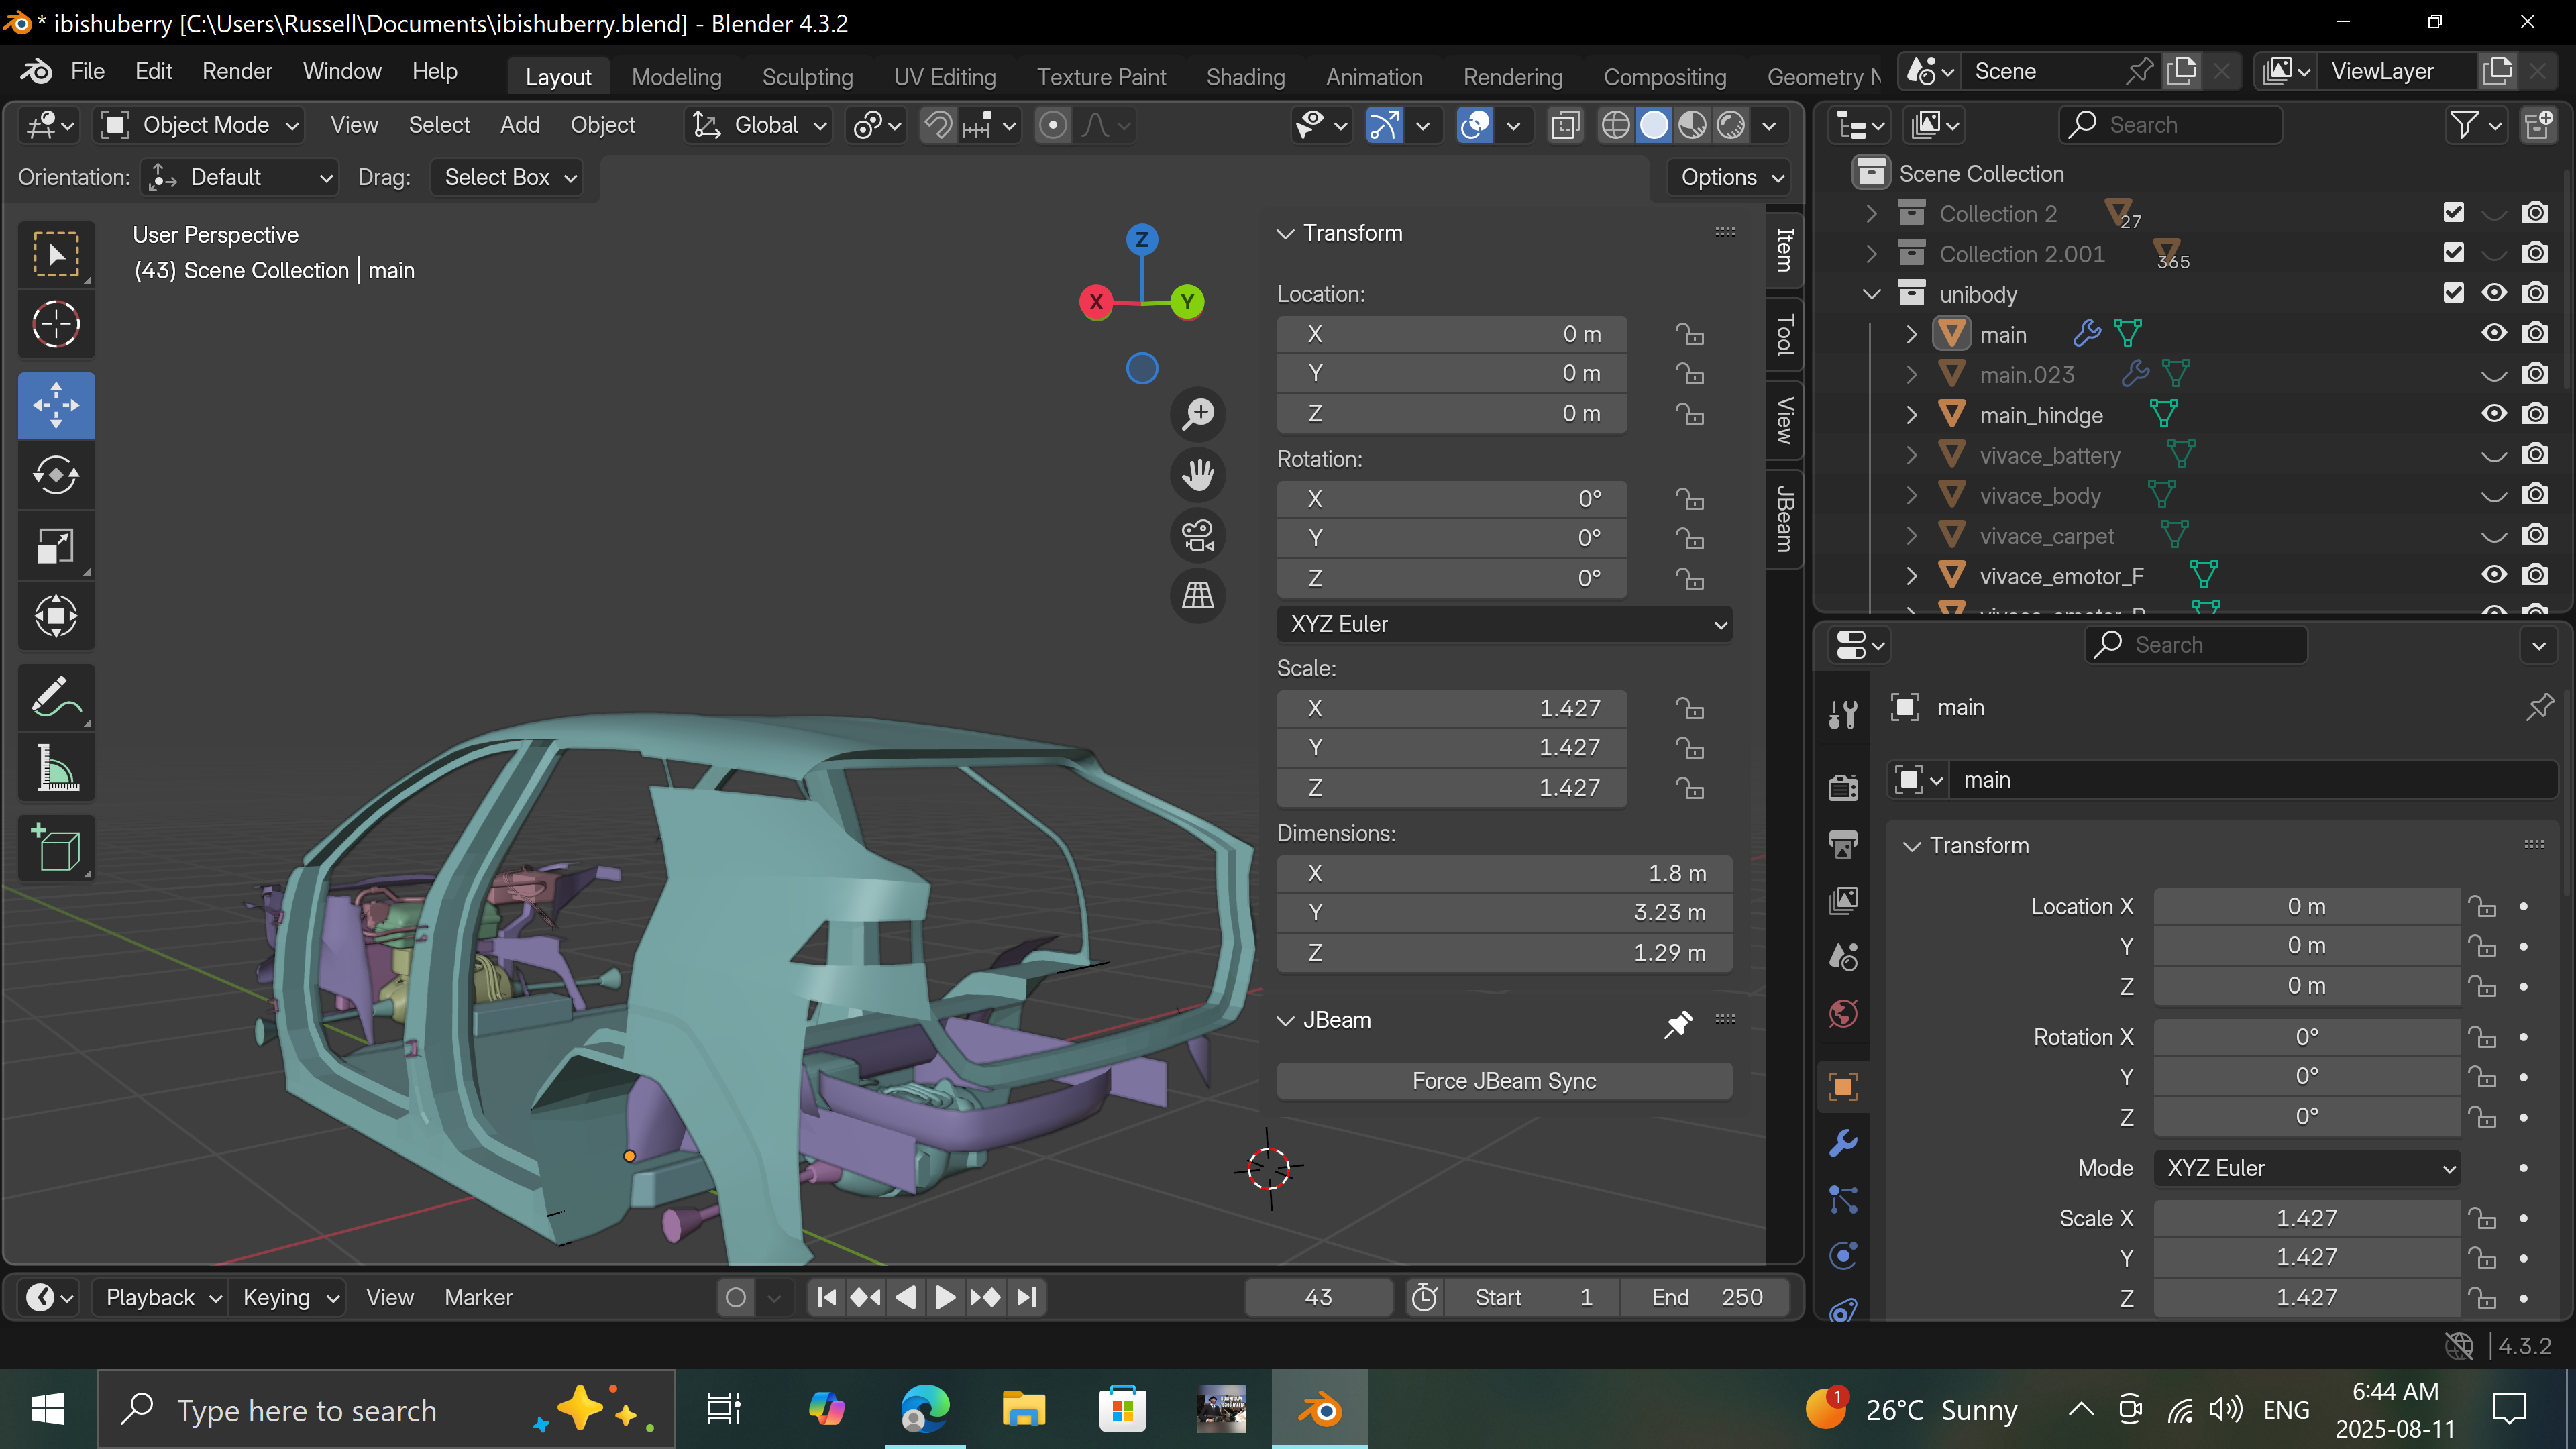Expand vivace_emotor_F tree item
This screenshot has width=2576, height=1449.
1911,576
